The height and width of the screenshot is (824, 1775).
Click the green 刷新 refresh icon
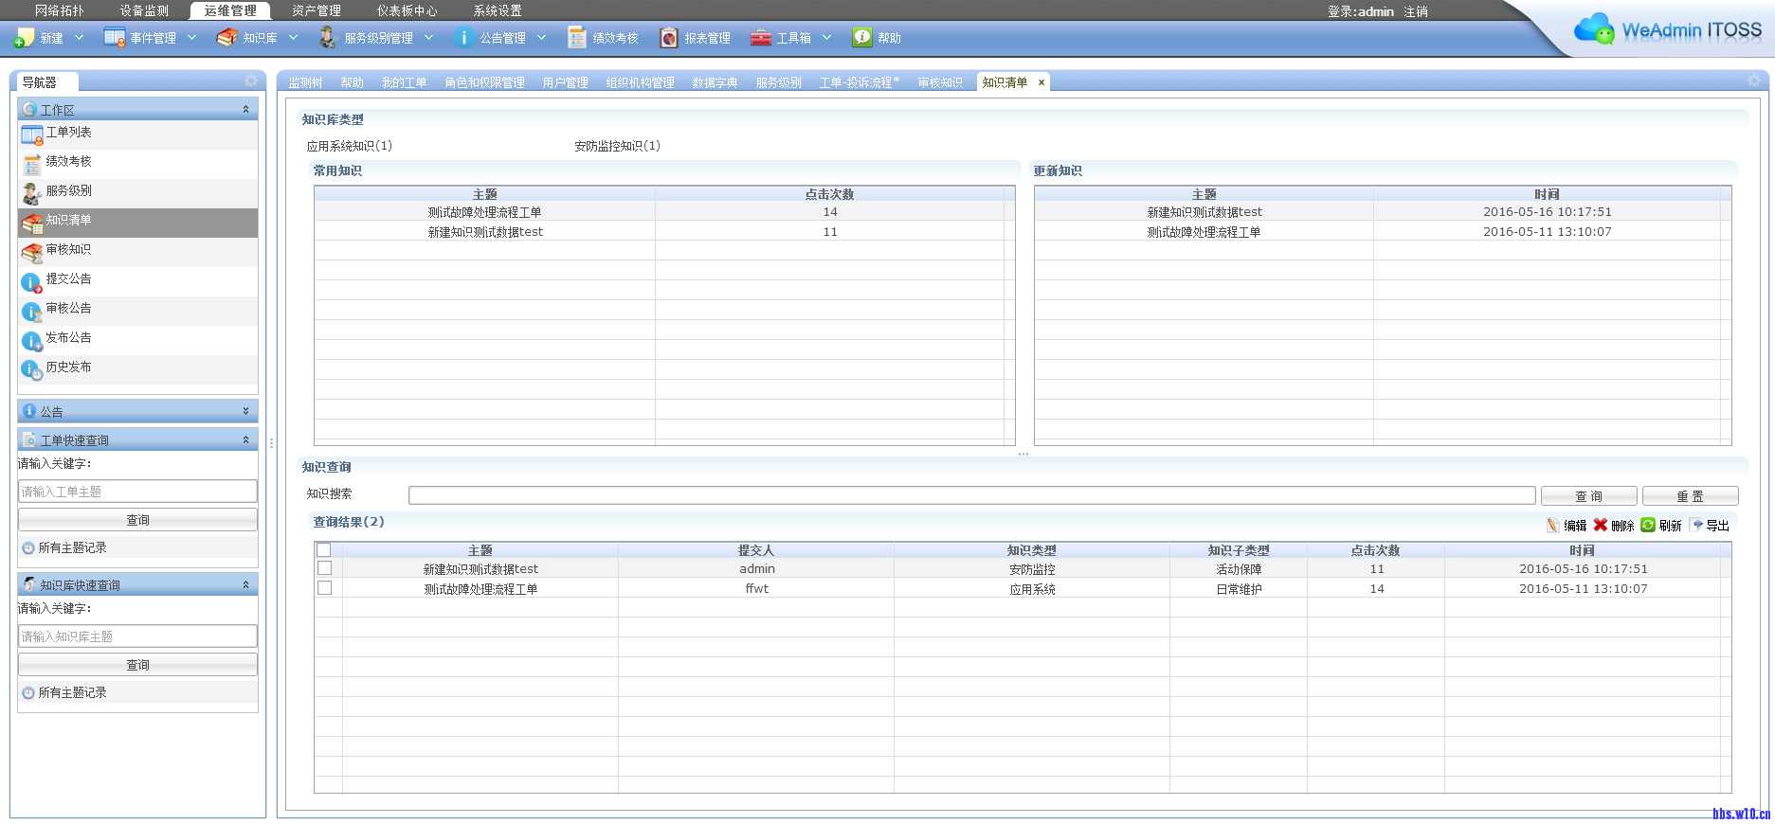tap(1648, 526)
